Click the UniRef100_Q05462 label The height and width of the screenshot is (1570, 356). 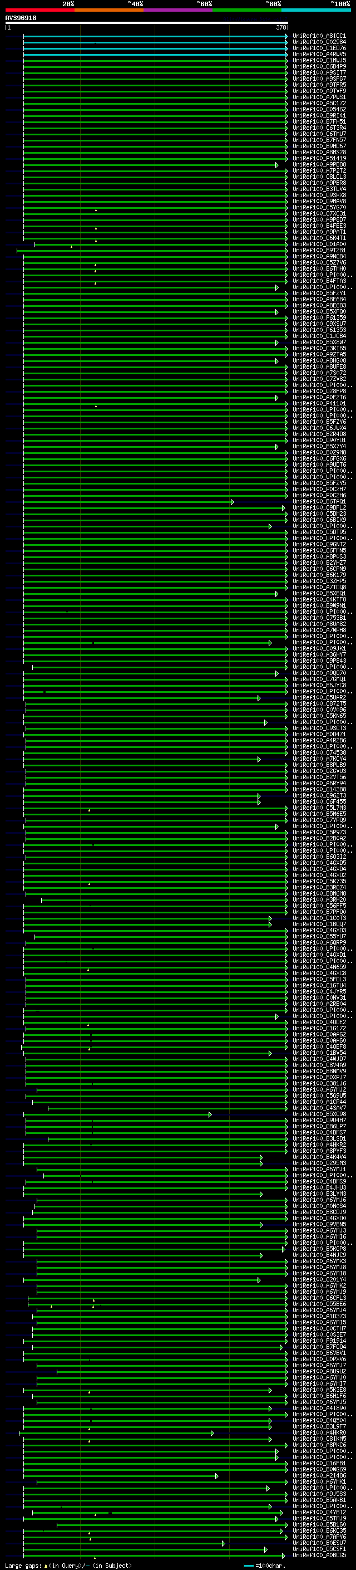point(319,110)
